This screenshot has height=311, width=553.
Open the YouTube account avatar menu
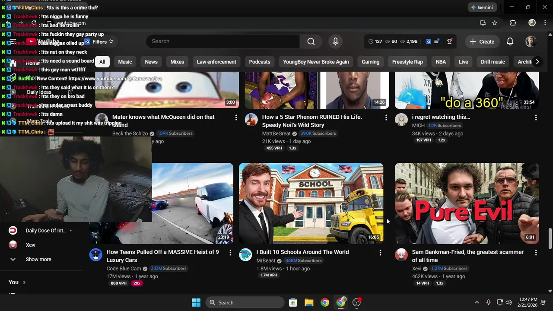click(531, 41)
